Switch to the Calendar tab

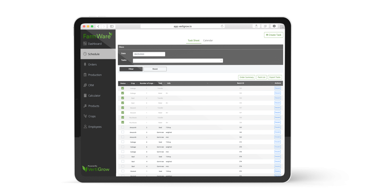(x=208, y=41)
